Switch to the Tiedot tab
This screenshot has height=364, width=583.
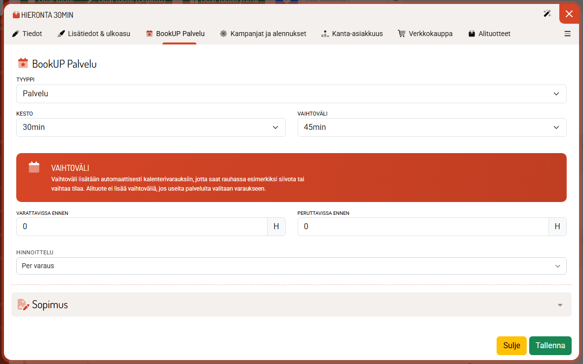tap(27, 34)
